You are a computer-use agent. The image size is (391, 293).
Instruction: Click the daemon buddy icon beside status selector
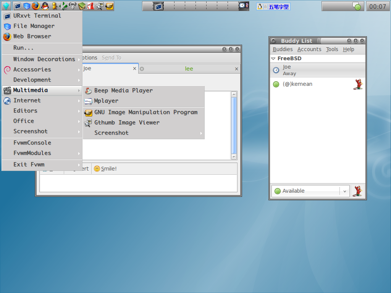357,191
